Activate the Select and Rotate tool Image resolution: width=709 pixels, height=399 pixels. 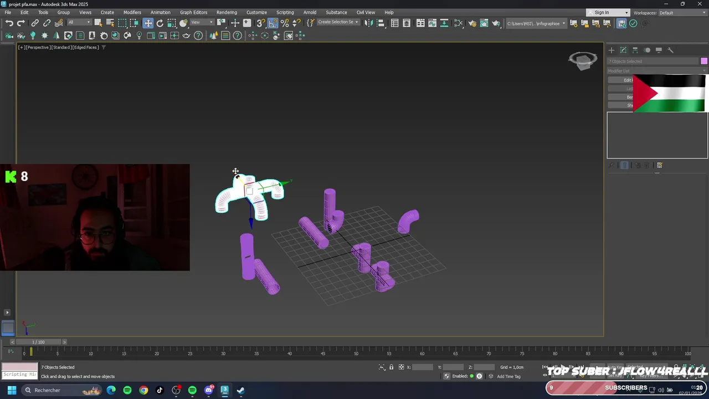pos(160,23)
